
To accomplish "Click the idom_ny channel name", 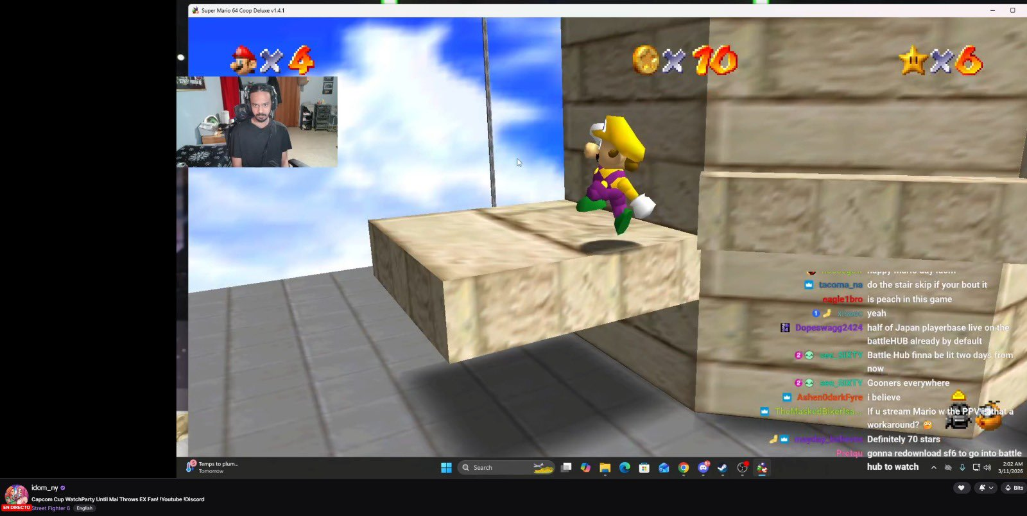I will (x=45, y=488).
